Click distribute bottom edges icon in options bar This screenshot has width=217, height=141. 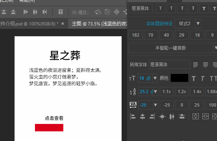pos(13,12)
